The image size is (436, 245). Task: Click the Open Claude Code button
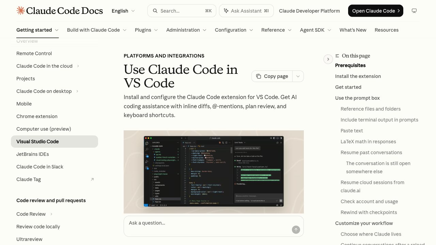tap(376, 11)
